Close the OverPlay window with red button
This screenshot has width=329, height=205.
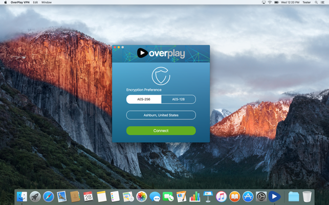click(115, 47)
